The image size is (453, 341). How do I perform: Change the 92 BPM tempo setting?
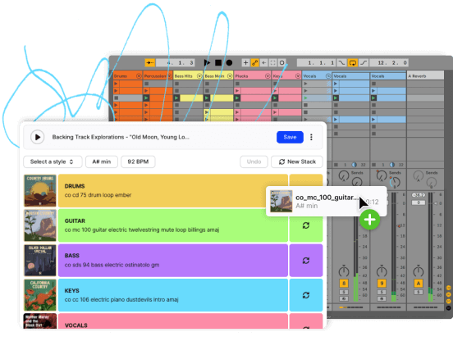point(138,161)
